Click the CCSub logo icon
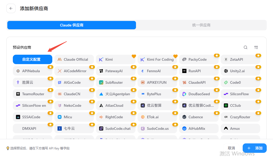This screenshot has width=273, height=157. pos(226,105)
